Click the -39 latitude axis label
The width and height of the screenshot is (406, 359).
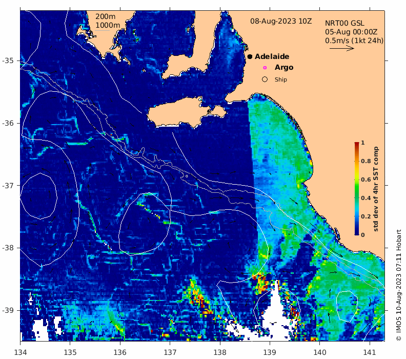(x=8, y=310)
